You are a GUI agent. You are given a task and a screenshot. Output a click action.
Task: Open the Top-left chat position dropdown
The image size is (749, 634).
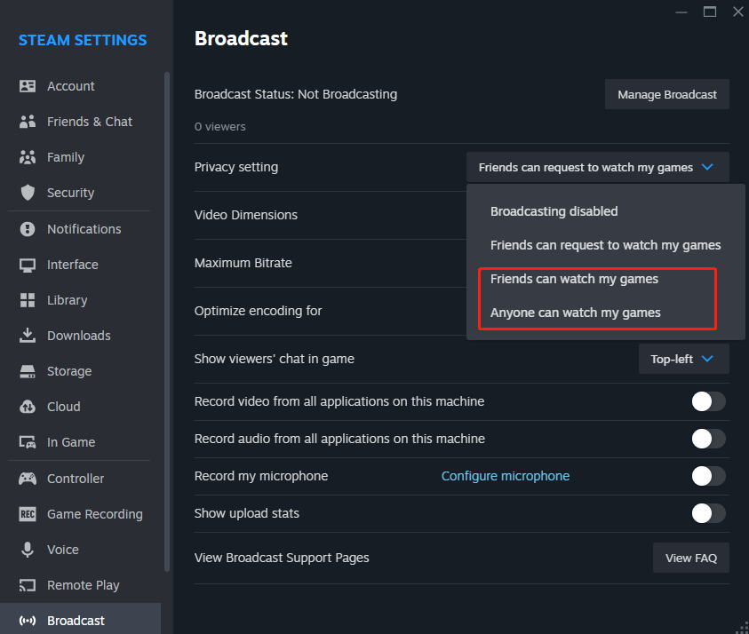(x=683, y=359)
